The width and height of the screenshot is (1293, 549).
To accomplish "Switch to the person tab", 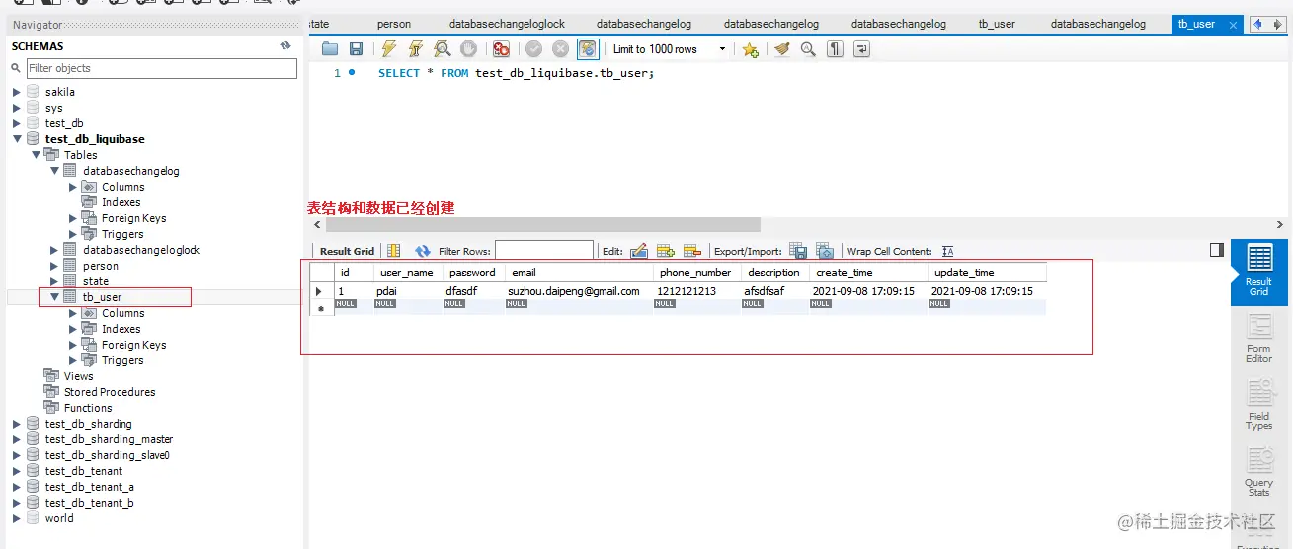I will pos(394,24).
